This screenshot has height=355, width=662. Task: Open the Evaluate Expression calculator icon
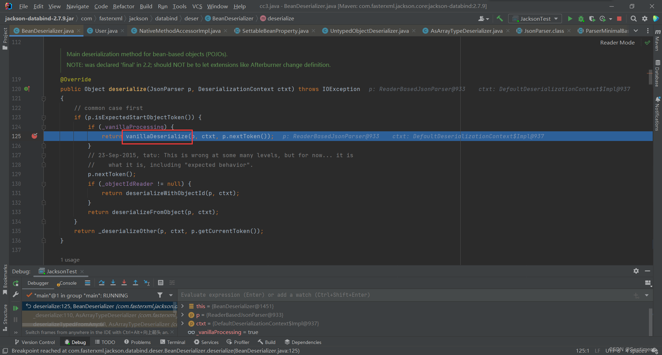tap(161, 283)
